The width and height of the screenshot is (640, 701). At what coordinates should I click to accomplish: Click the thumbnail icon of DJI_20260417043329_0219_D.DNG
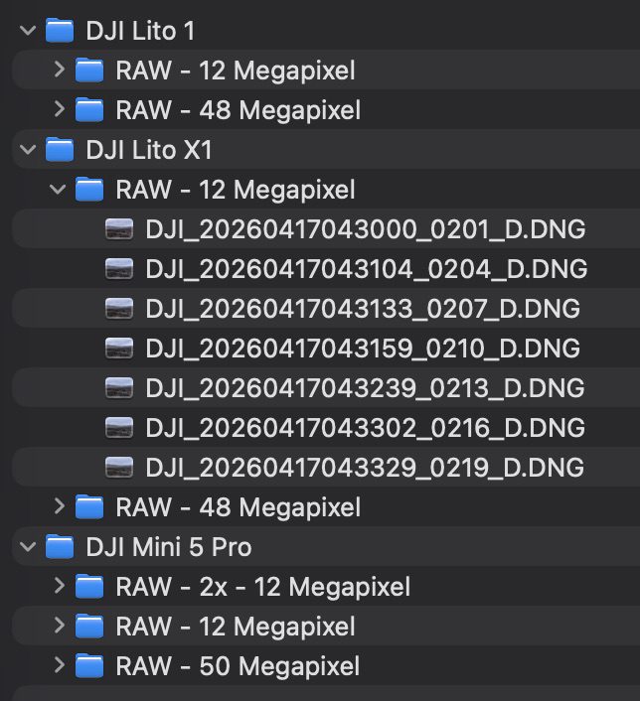pos(119,468)
